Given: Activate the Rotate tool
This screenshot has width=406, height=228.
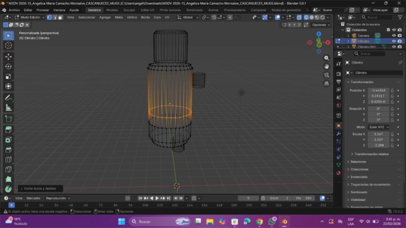Looking at the screenshot, I should pyautogui.click(x=8, y=66).
